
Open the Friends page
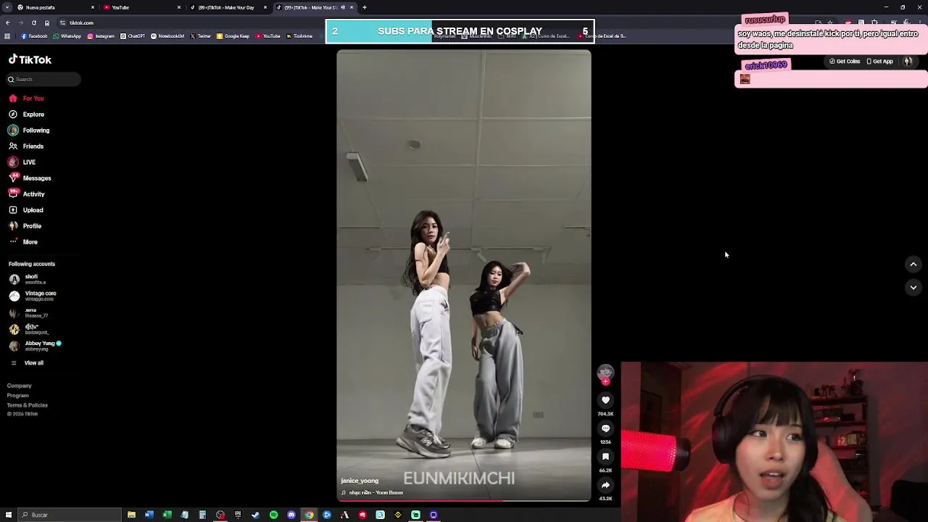tap(26, 146)
